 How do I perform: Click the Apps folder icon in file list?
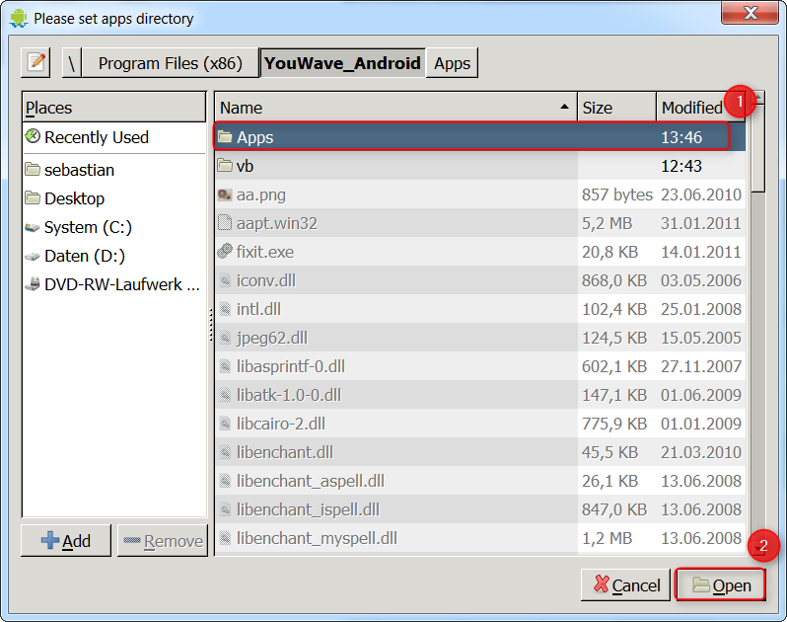224,136
